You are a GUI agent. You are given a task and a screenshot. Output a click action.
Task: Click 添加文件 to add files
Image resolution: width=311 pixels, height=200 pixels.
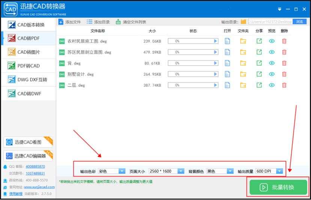[70, 22]
